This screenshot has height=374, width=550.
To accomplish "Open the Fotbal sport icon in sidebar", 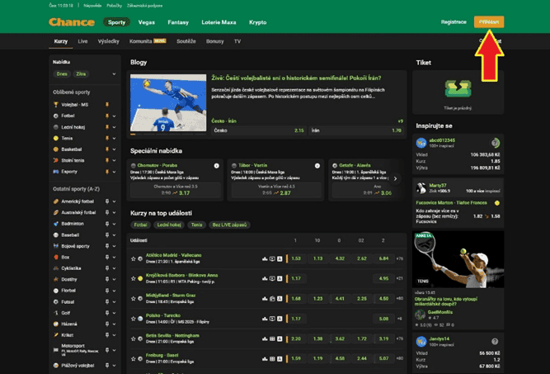I will (56, 116).
